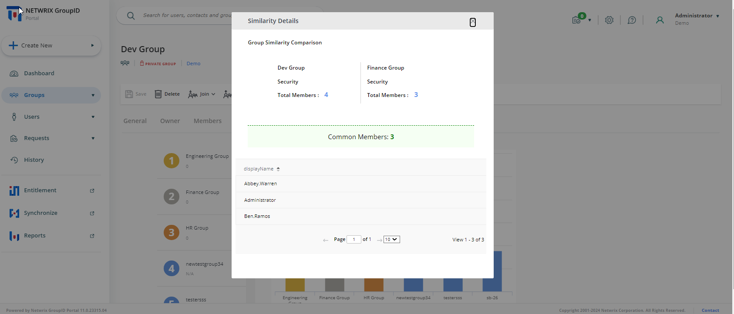Click the group type icon under Dev Group

pos(125,63)
